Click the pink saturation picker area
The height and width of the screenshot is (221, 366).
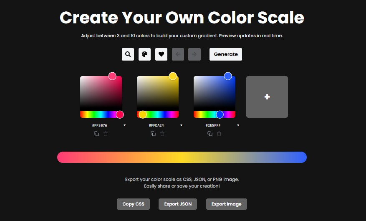(101, 94)
